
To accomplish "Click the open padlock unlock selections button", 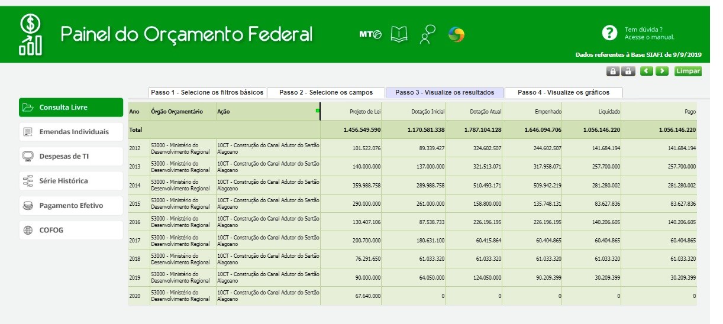I will [x=628, y=72].
